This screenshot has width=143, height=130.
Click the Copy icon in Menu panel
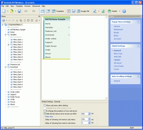pyautogui.click(x=21, y=20)
